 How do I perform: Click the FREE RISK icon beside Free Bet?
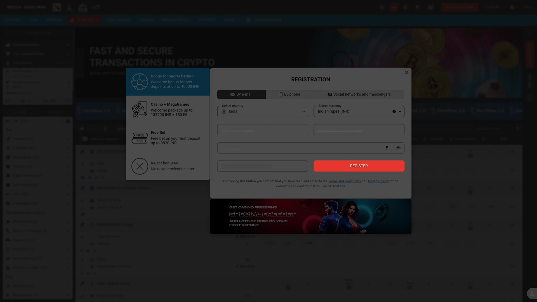[x=140, y=138]
